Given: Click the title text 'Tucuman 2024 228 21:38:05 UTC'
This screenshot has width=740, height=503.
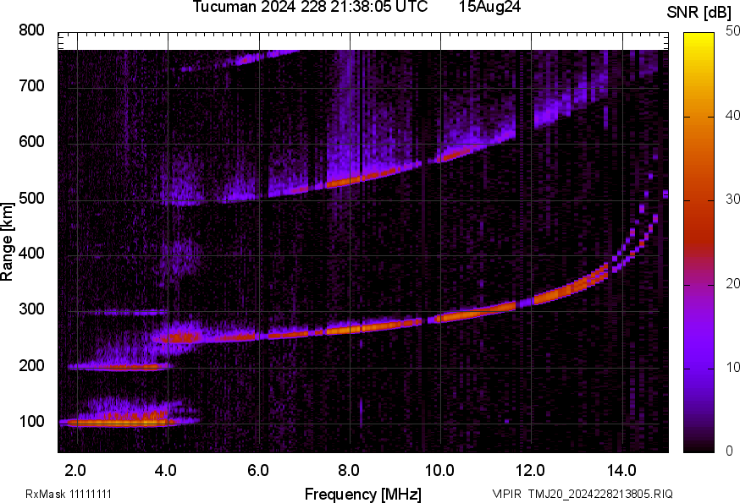Looking at the screenshot, I should point(310,7).
